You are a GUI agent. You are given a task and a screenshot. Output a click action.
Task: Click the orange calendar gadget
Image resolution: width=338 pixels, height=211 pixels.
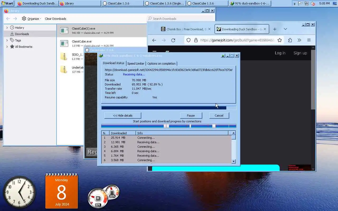[x=62, y=191]
